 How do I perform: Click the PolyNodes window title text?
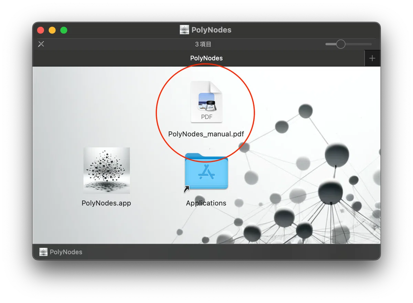211,30
